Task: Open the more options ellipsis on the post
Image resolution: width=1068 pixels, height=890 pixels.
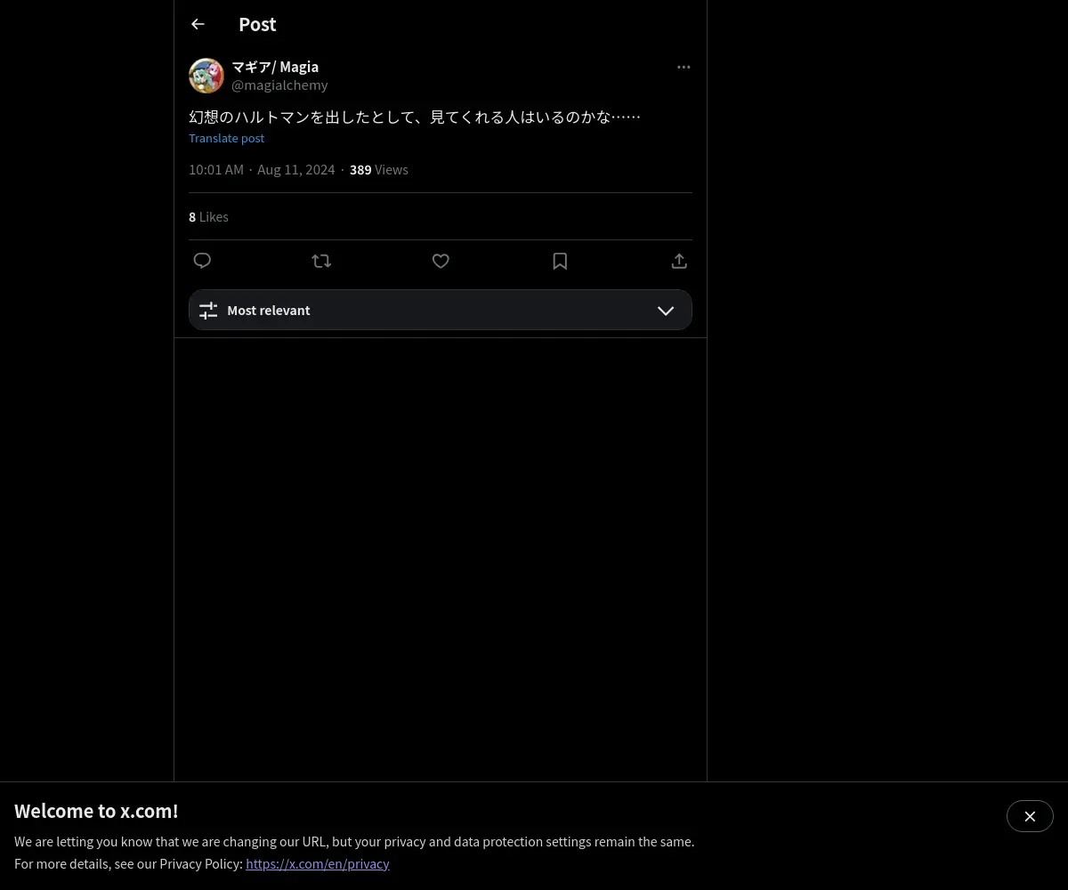Action: [x=684, y=67]
